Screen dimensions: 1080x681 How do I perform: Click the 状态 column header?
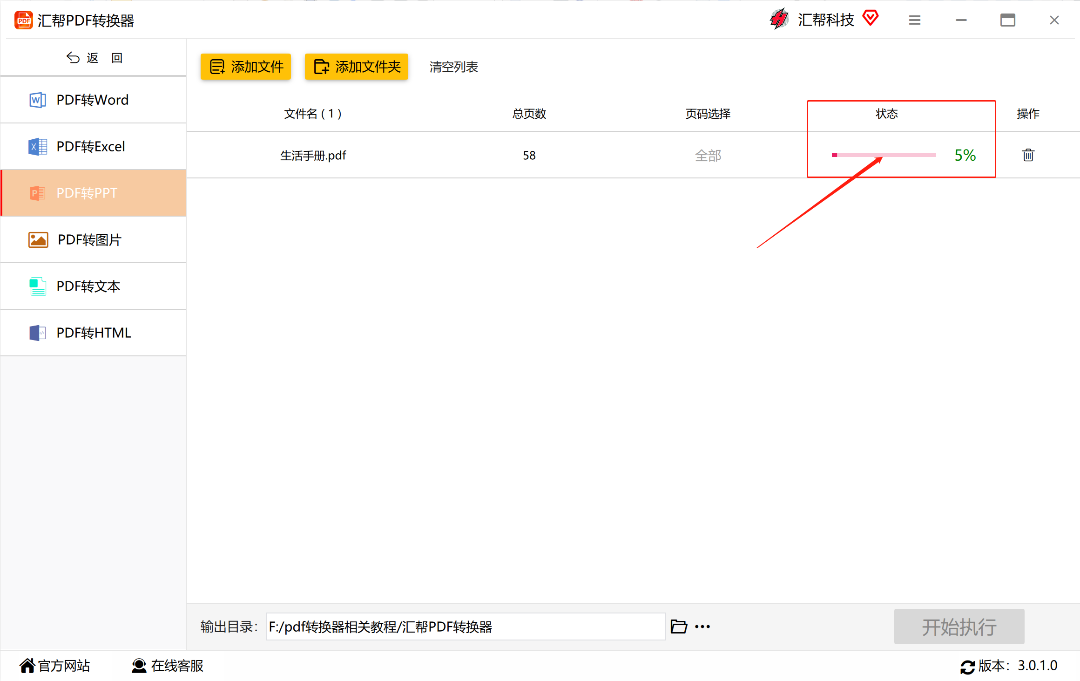pos(887,114)
